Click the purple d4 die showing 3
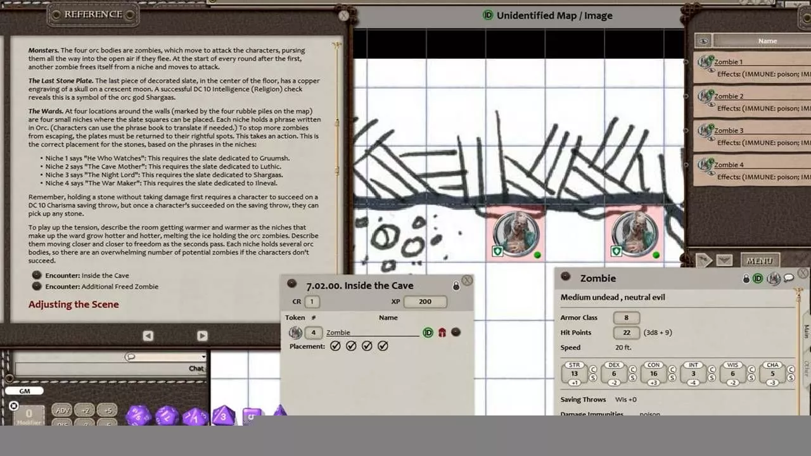This screenshot has width=811, height=456. click(223, 415)
